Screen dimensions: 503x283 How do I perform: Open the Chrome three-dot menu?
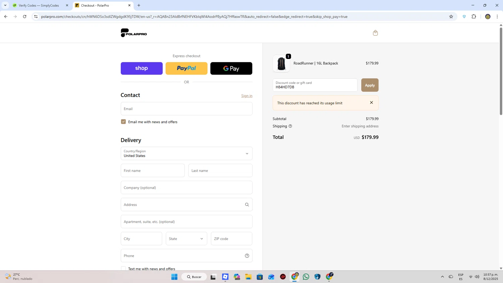pyautogui.click(x=497, y=16)
